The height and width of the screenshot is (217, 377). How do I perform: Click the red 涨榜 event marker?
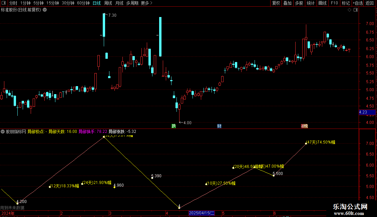[304, 126]
